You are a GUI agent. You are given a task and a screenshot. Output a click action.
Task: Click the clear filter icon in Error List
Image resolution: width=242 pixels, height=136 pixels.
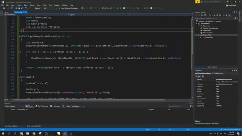[x=64, y=106]
